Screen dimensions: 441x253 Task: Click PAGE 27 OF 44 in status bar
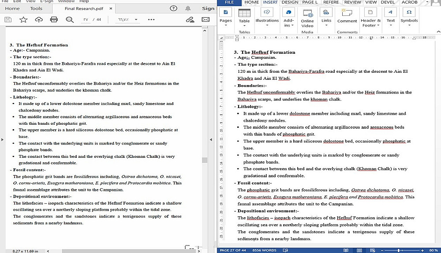[x=233, y=250]
